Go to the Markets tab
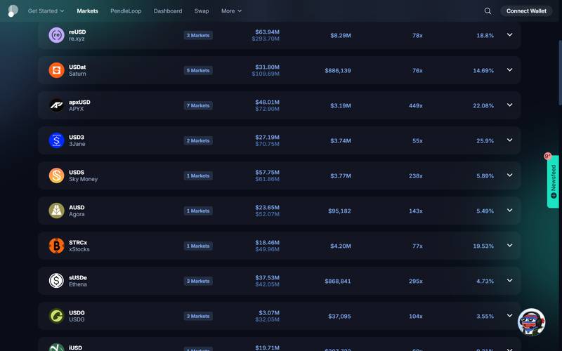This screenshot has height=351, width=562. pyautogui.click(x=87, y=11)
